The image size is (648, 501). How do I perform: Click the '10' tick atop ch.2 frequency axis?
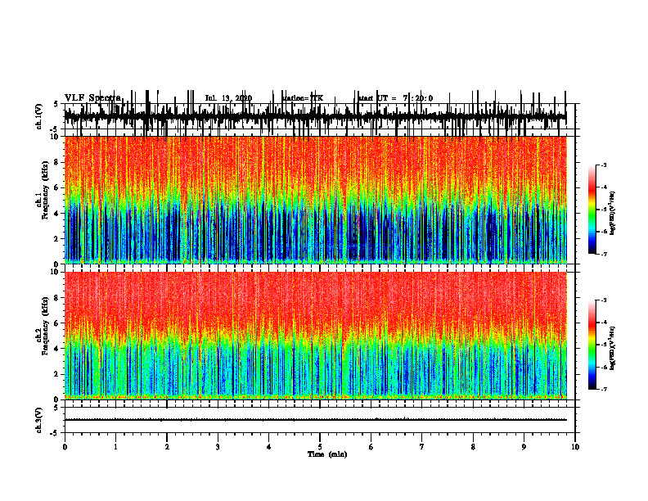pyautogui.click(x=56, y=273)
